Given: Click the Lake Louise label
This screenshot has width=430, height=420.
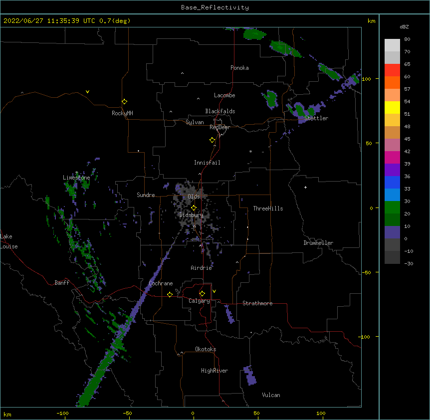Looking at the screenshot, I should click(9, 241).
